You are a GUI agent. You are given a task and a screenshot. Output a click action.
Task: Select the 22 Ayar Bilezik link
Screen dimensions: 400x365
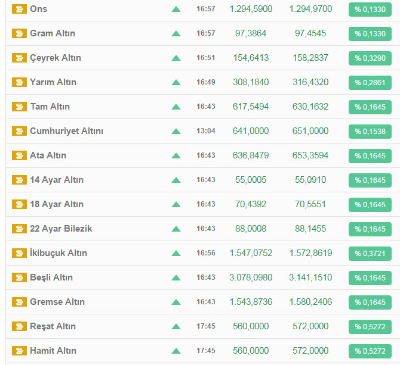click(x=61, y=229)
